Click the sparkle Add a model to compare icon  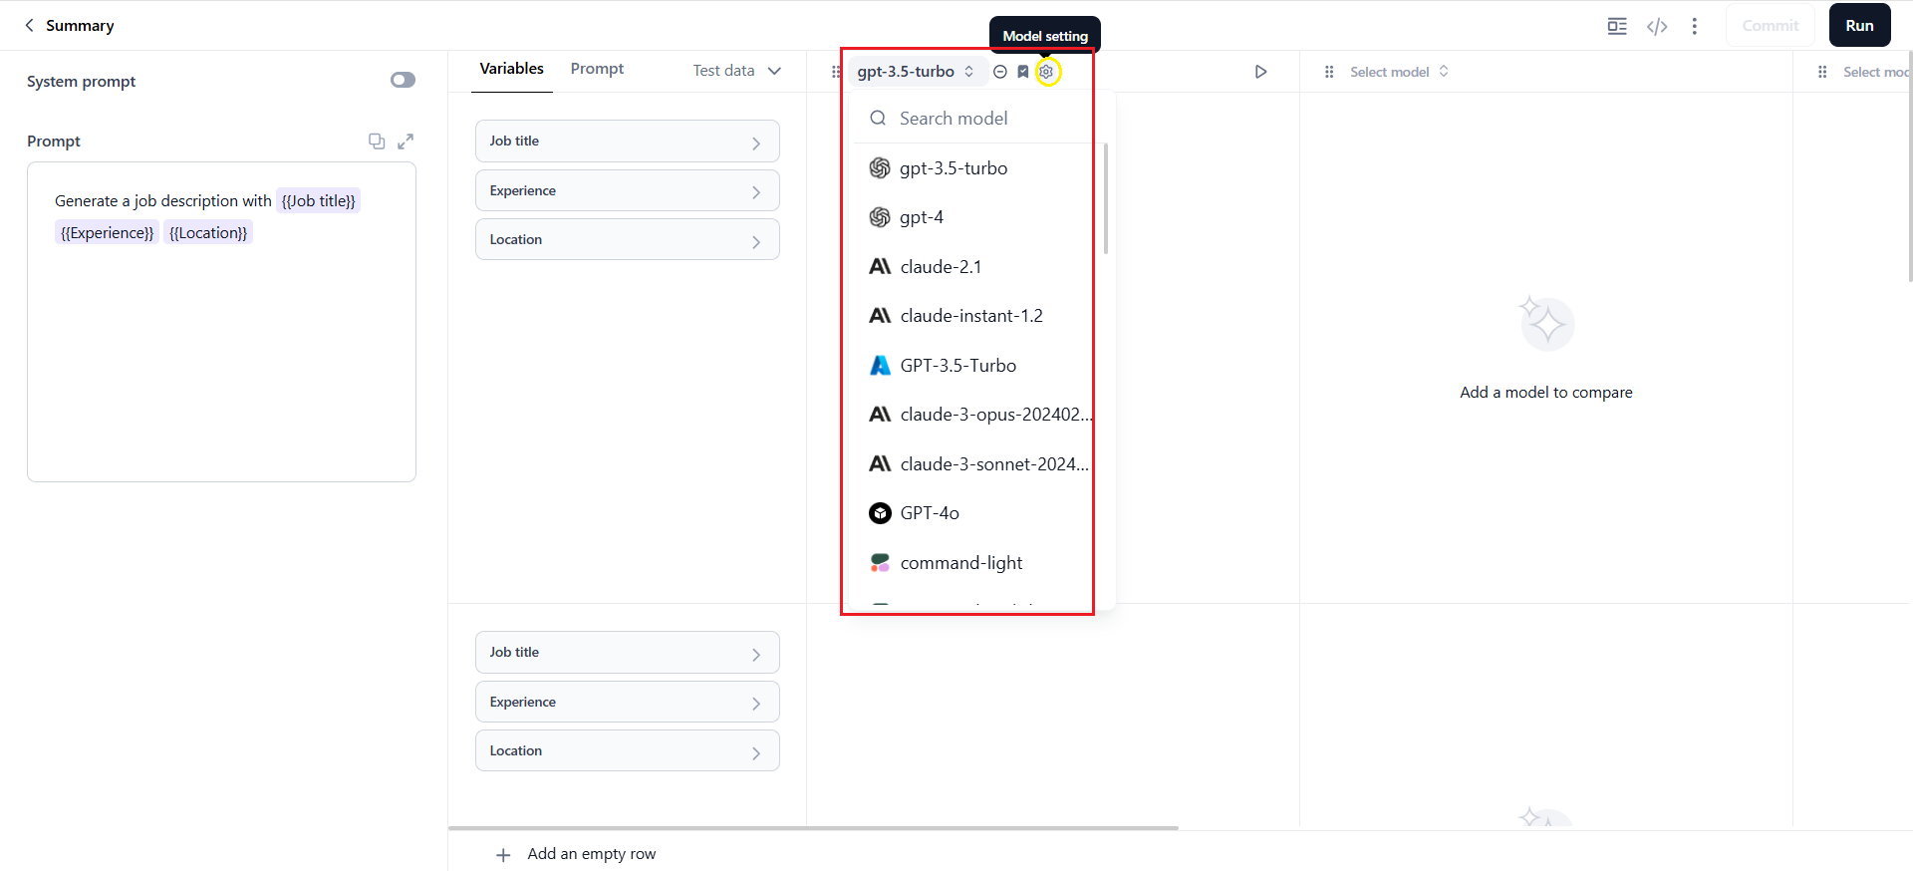pos(1546,323)
